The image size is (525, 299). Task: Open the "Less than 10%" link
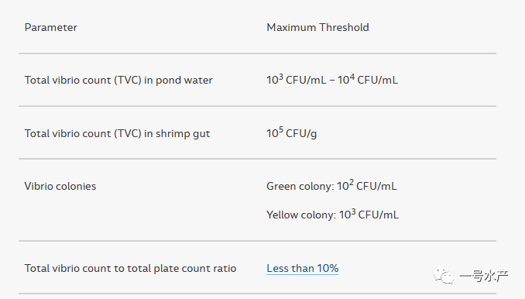tap(302, 268)
